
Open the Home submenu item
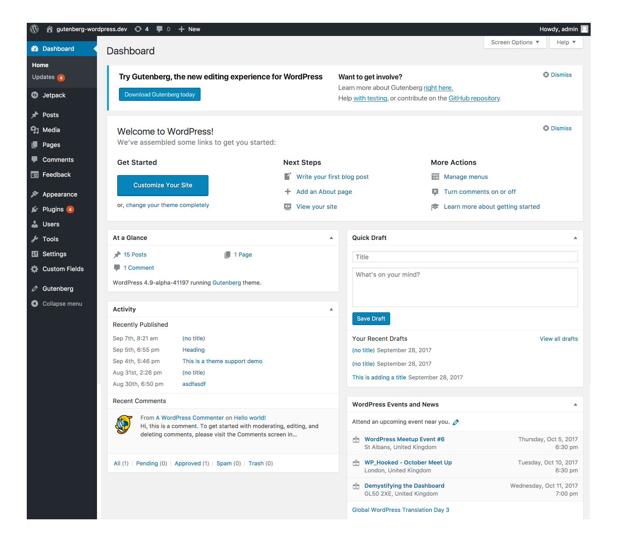click(x=40, y=65)
